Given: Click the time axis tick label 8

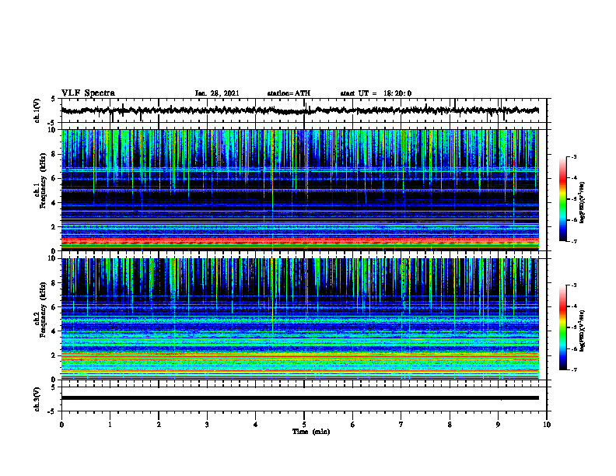Looking at the screenshot, I should [x=450, y=425].
